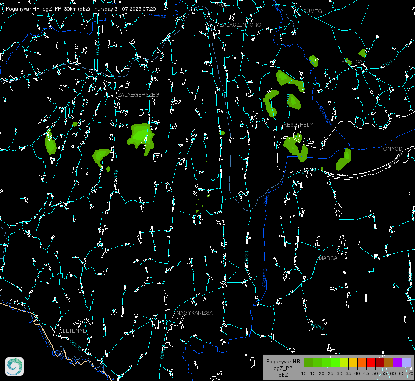Pick the 15-20 dBZ green swatch
The image size is (415, 381).
point(318,362)
